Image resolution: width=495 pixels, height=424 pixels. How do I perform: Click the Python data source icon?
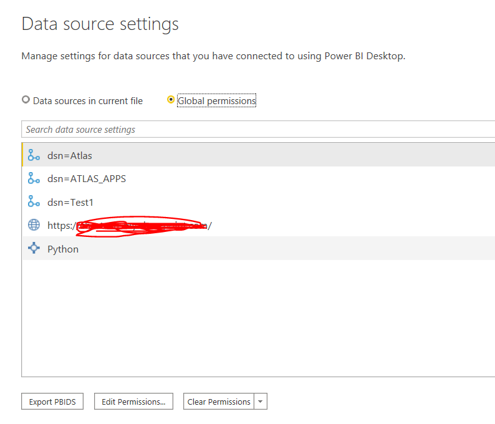34,249
